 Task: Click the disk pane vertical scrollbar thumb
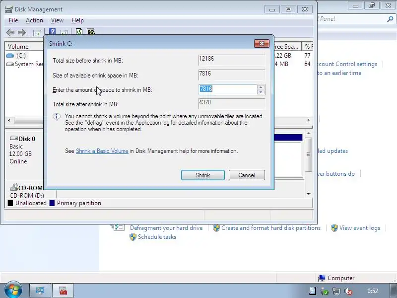tap(308, 154)
